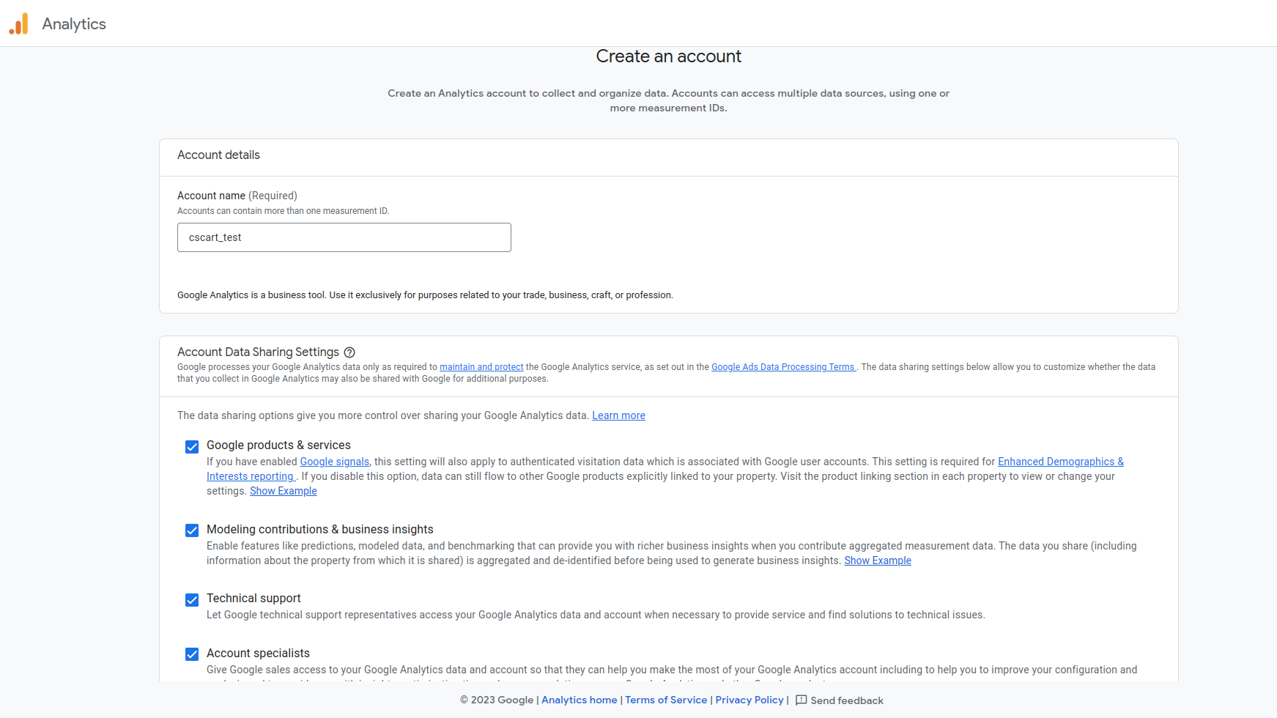Open Terms of Service footer link

tap(665, 700)
